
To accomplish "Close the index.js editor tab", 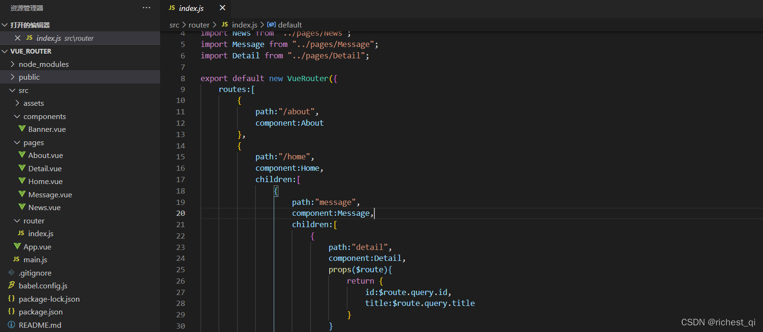I will 222,8.
